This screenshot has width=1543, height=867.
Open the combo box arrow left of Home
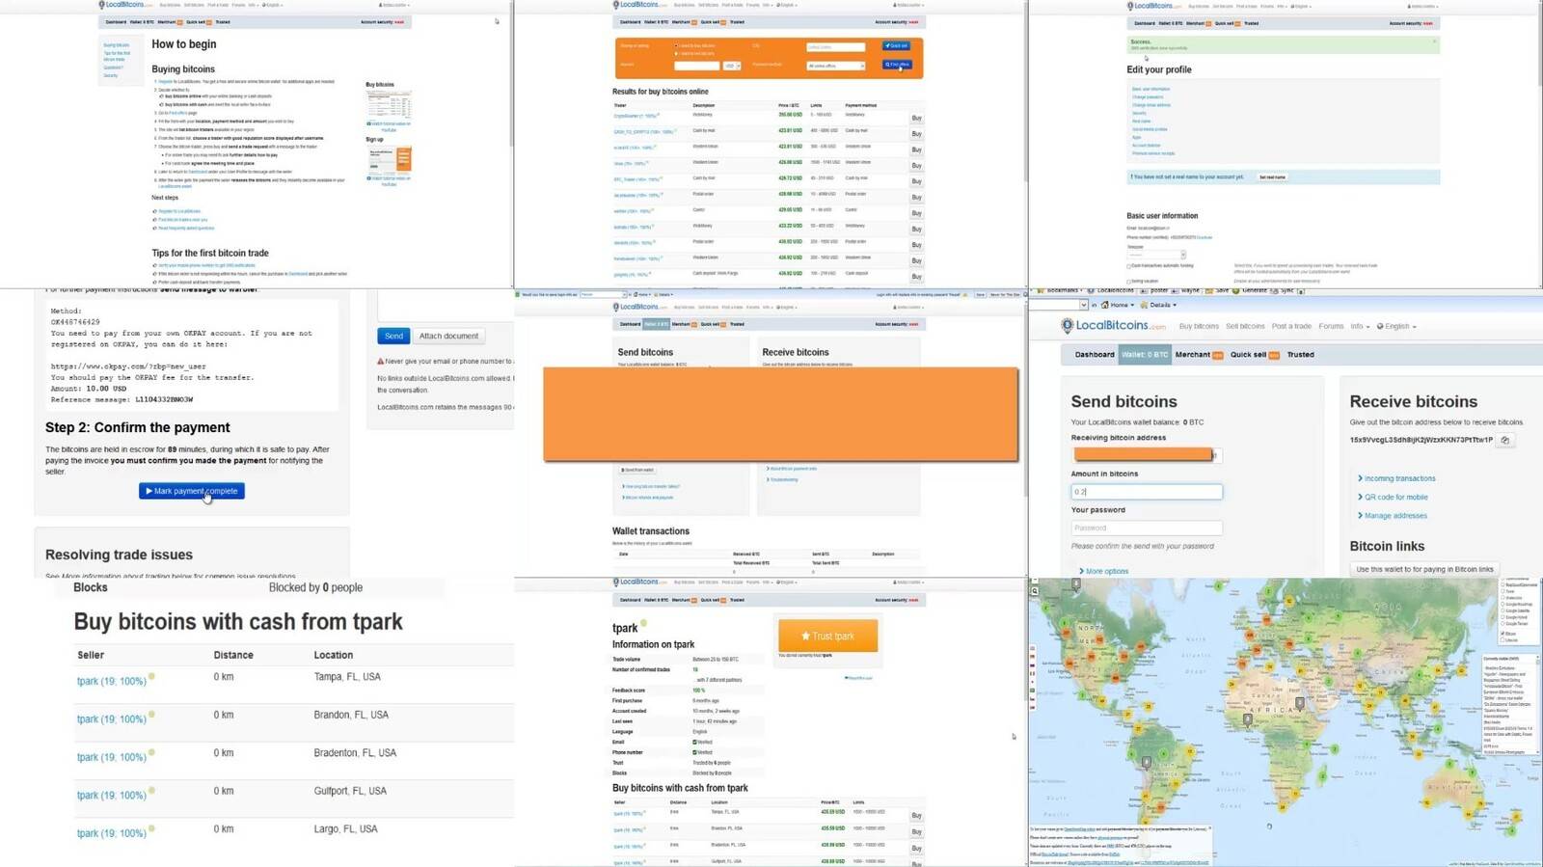[1083, 305]
